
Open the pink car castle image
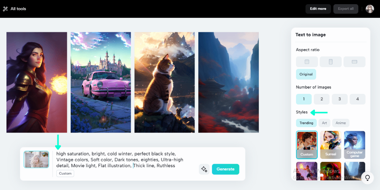tap(101, 82)
